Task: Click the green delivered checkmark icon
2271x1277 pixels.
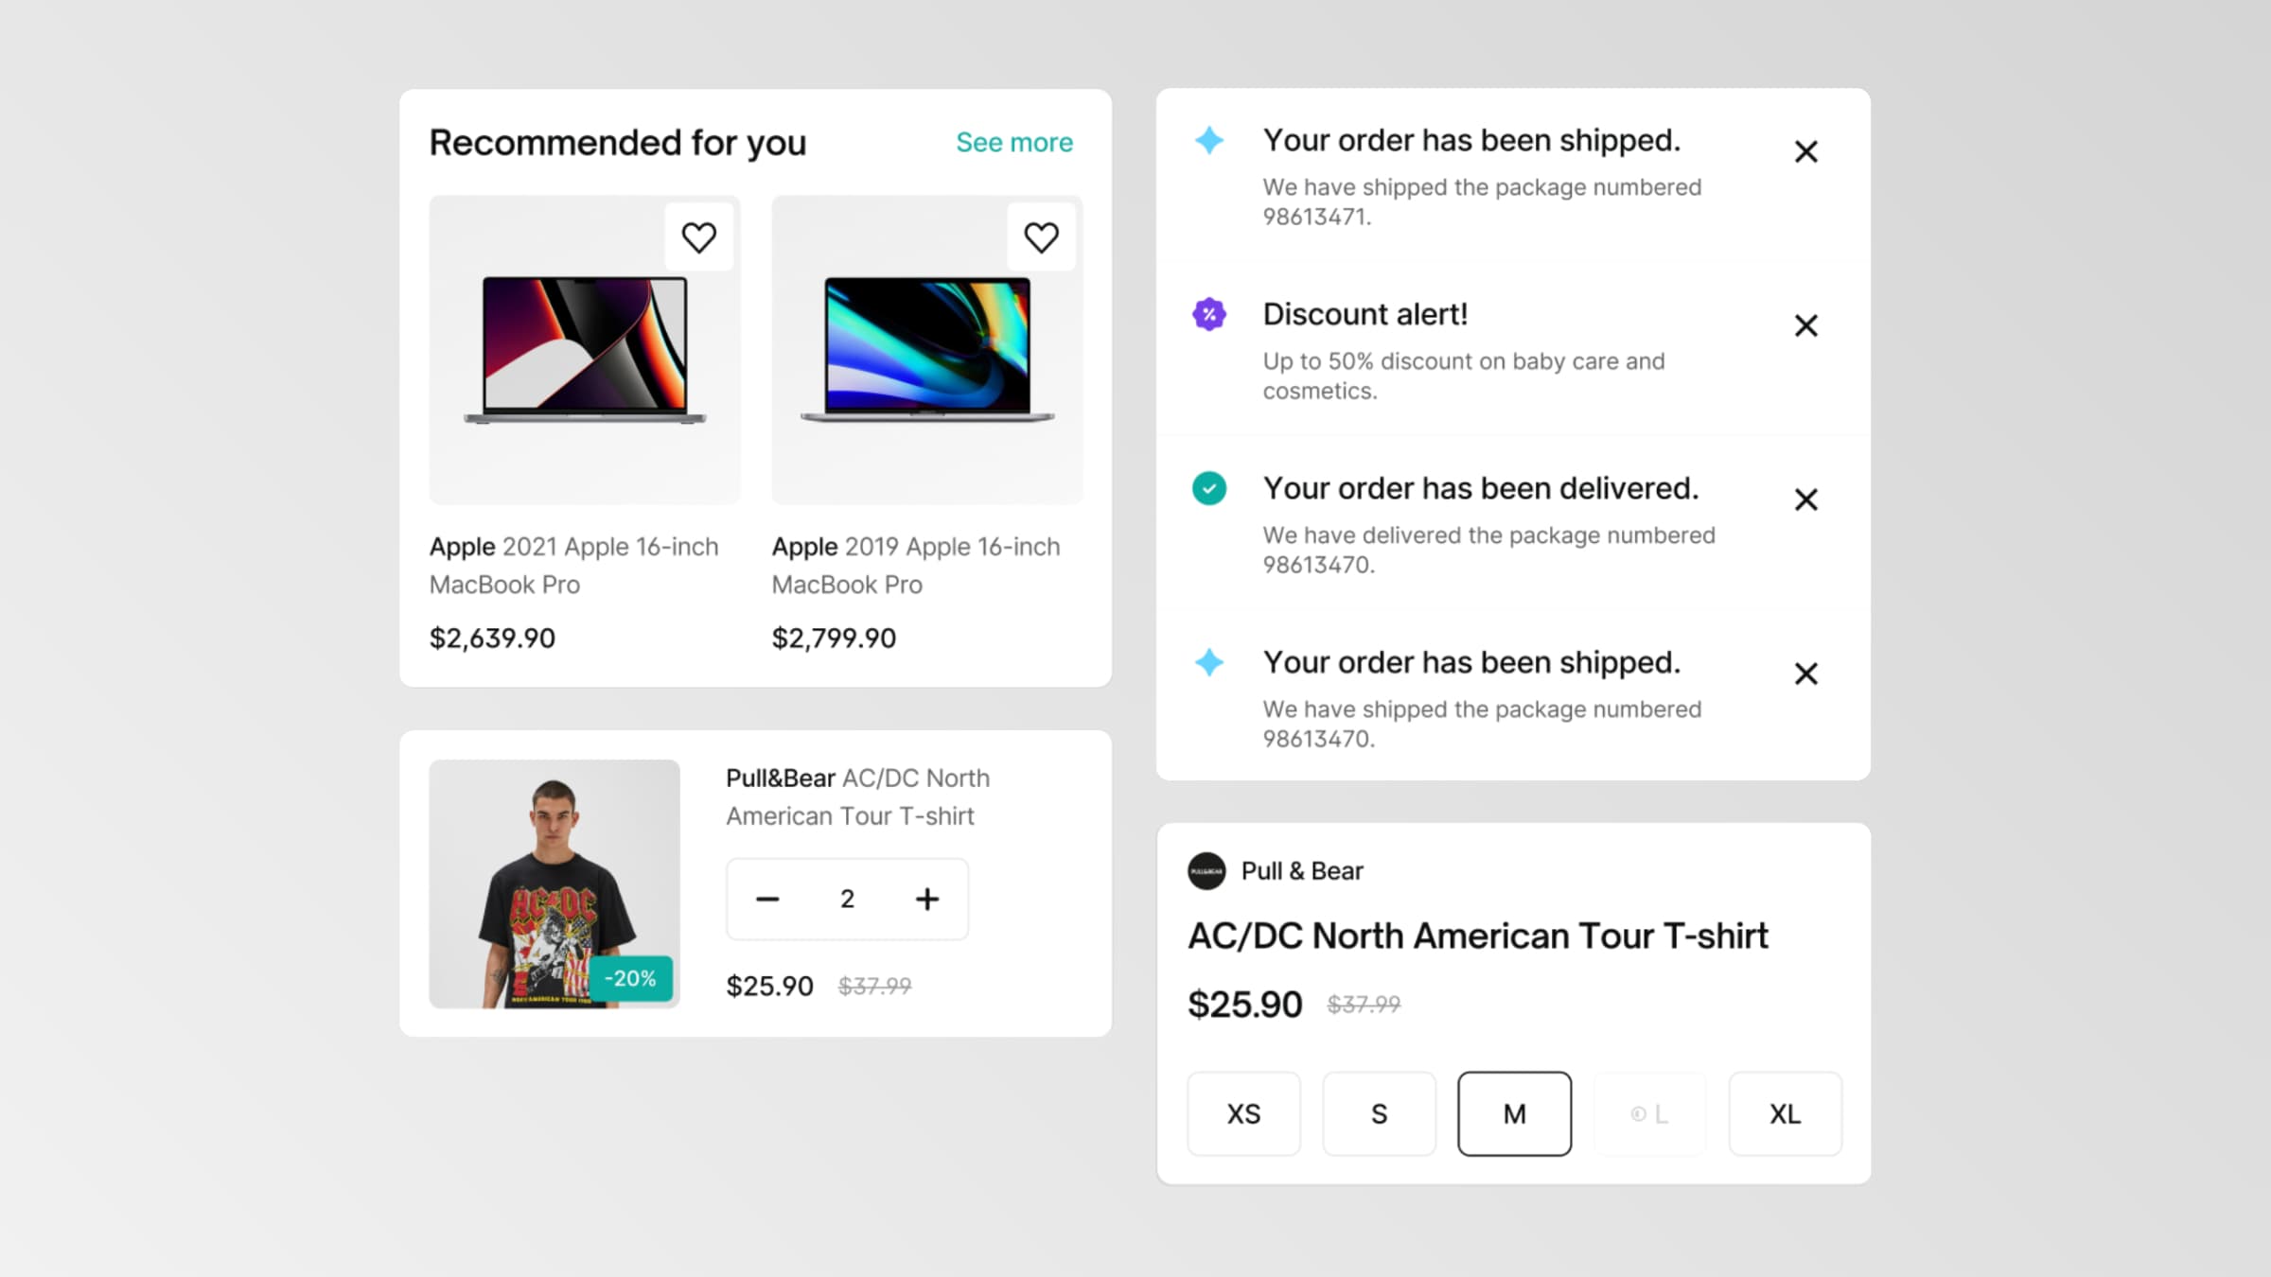Action: click(1208, 488)
